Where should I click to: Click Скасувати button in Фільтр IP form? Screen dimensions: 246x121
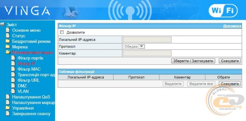pyautogui.click(x=230, y=61)
